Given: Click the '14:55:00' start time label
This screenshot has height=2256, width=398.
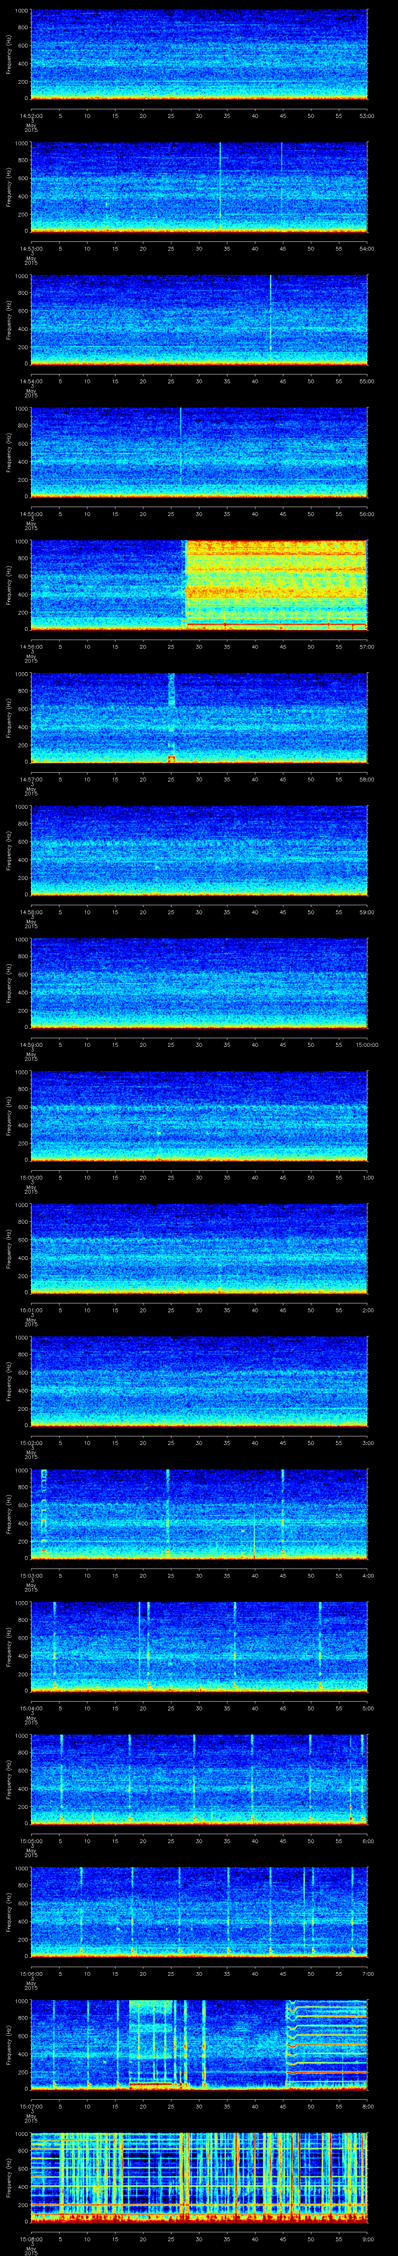Looking at the screenshot, I should 31,514.
